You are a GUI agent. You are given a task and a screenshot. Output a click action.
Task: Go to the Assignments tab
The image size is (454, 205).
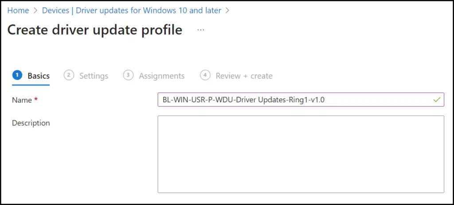pyautogui.click(x=161, y=76)
